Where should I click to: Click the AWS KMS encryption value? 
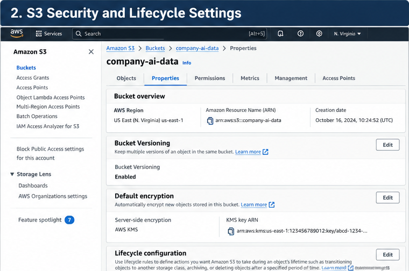coord(126,230)
